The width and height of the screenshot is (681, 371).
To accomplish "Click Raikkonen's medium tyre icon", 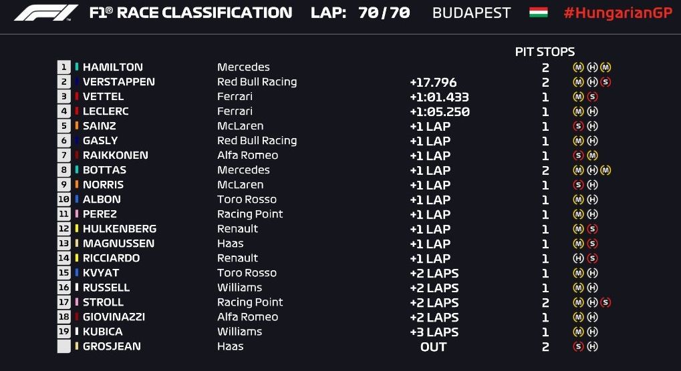I will click(592, 155).
